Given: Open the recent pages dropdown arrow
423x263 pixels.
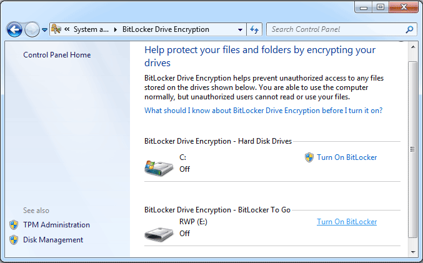Looking at the screenshot, I should click(x=44, y=29).
